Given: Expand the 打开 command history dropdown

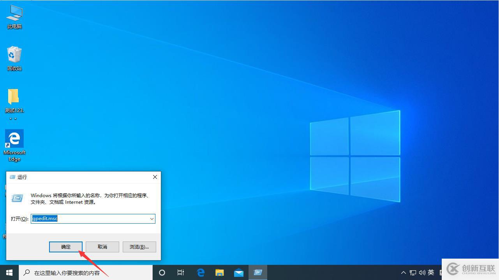Looking at the screenshot, I should click(152, 219).
